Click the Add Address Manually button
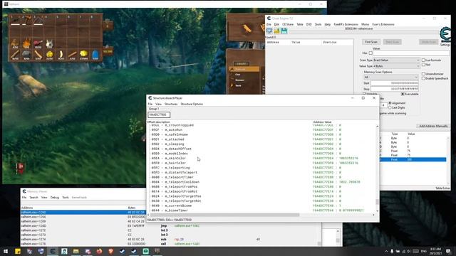This screenshot has width=456, height=256. point(433,127)
